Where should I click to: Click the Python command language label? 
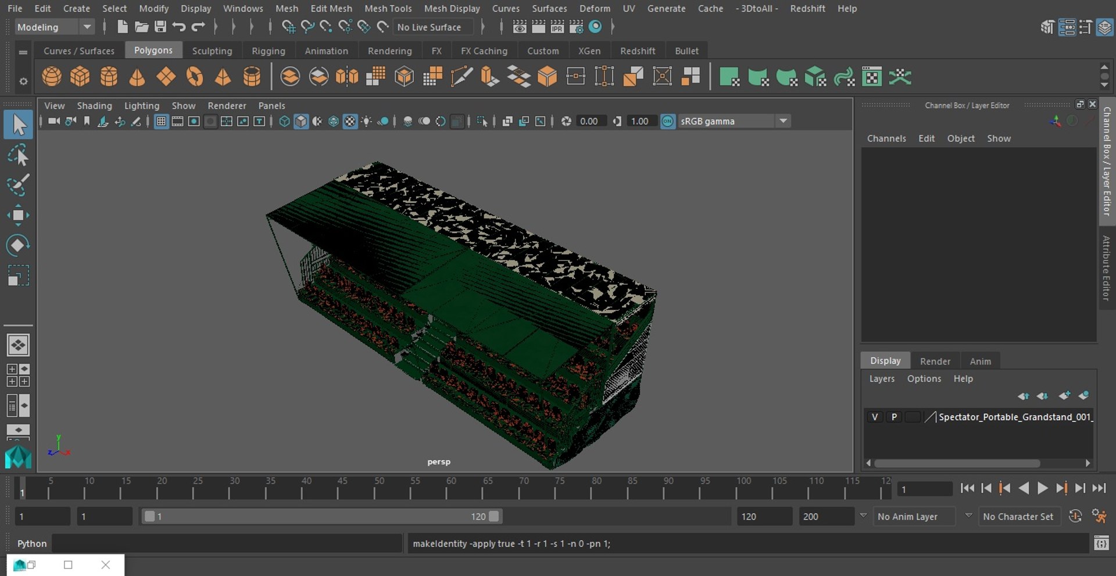point(32,543)
